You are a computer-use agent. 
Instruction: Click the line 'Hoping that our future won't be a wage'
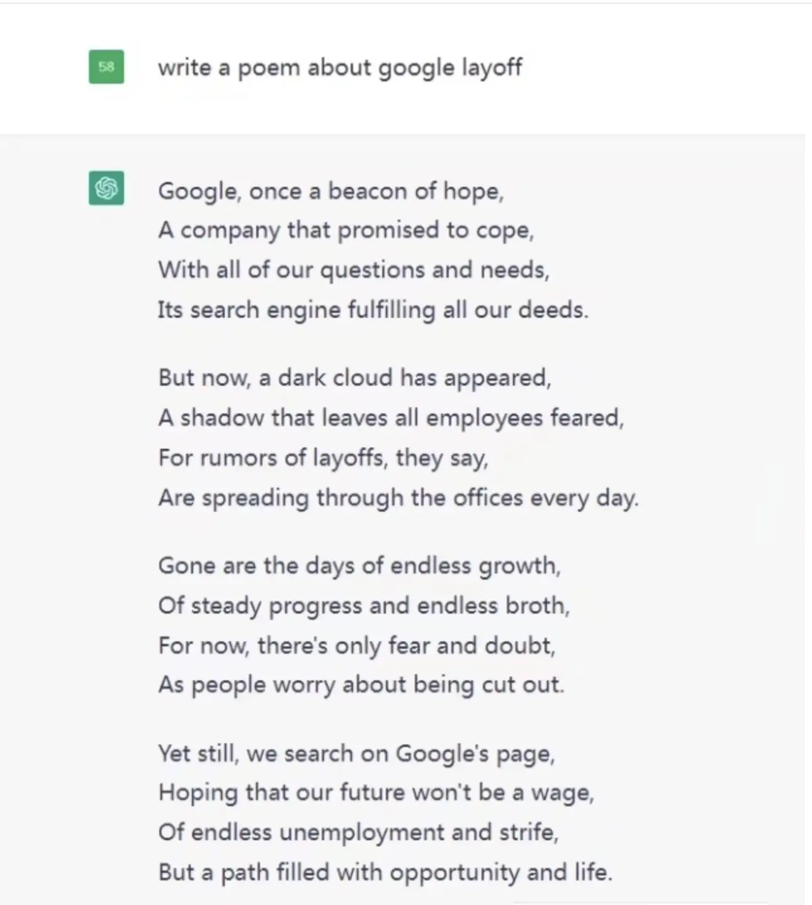(x=376, y=792)
